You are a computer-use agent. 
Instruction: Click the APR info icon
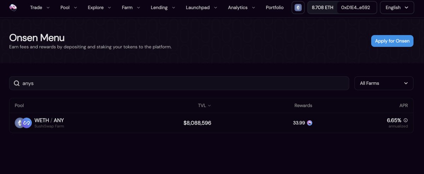point(406,120)
